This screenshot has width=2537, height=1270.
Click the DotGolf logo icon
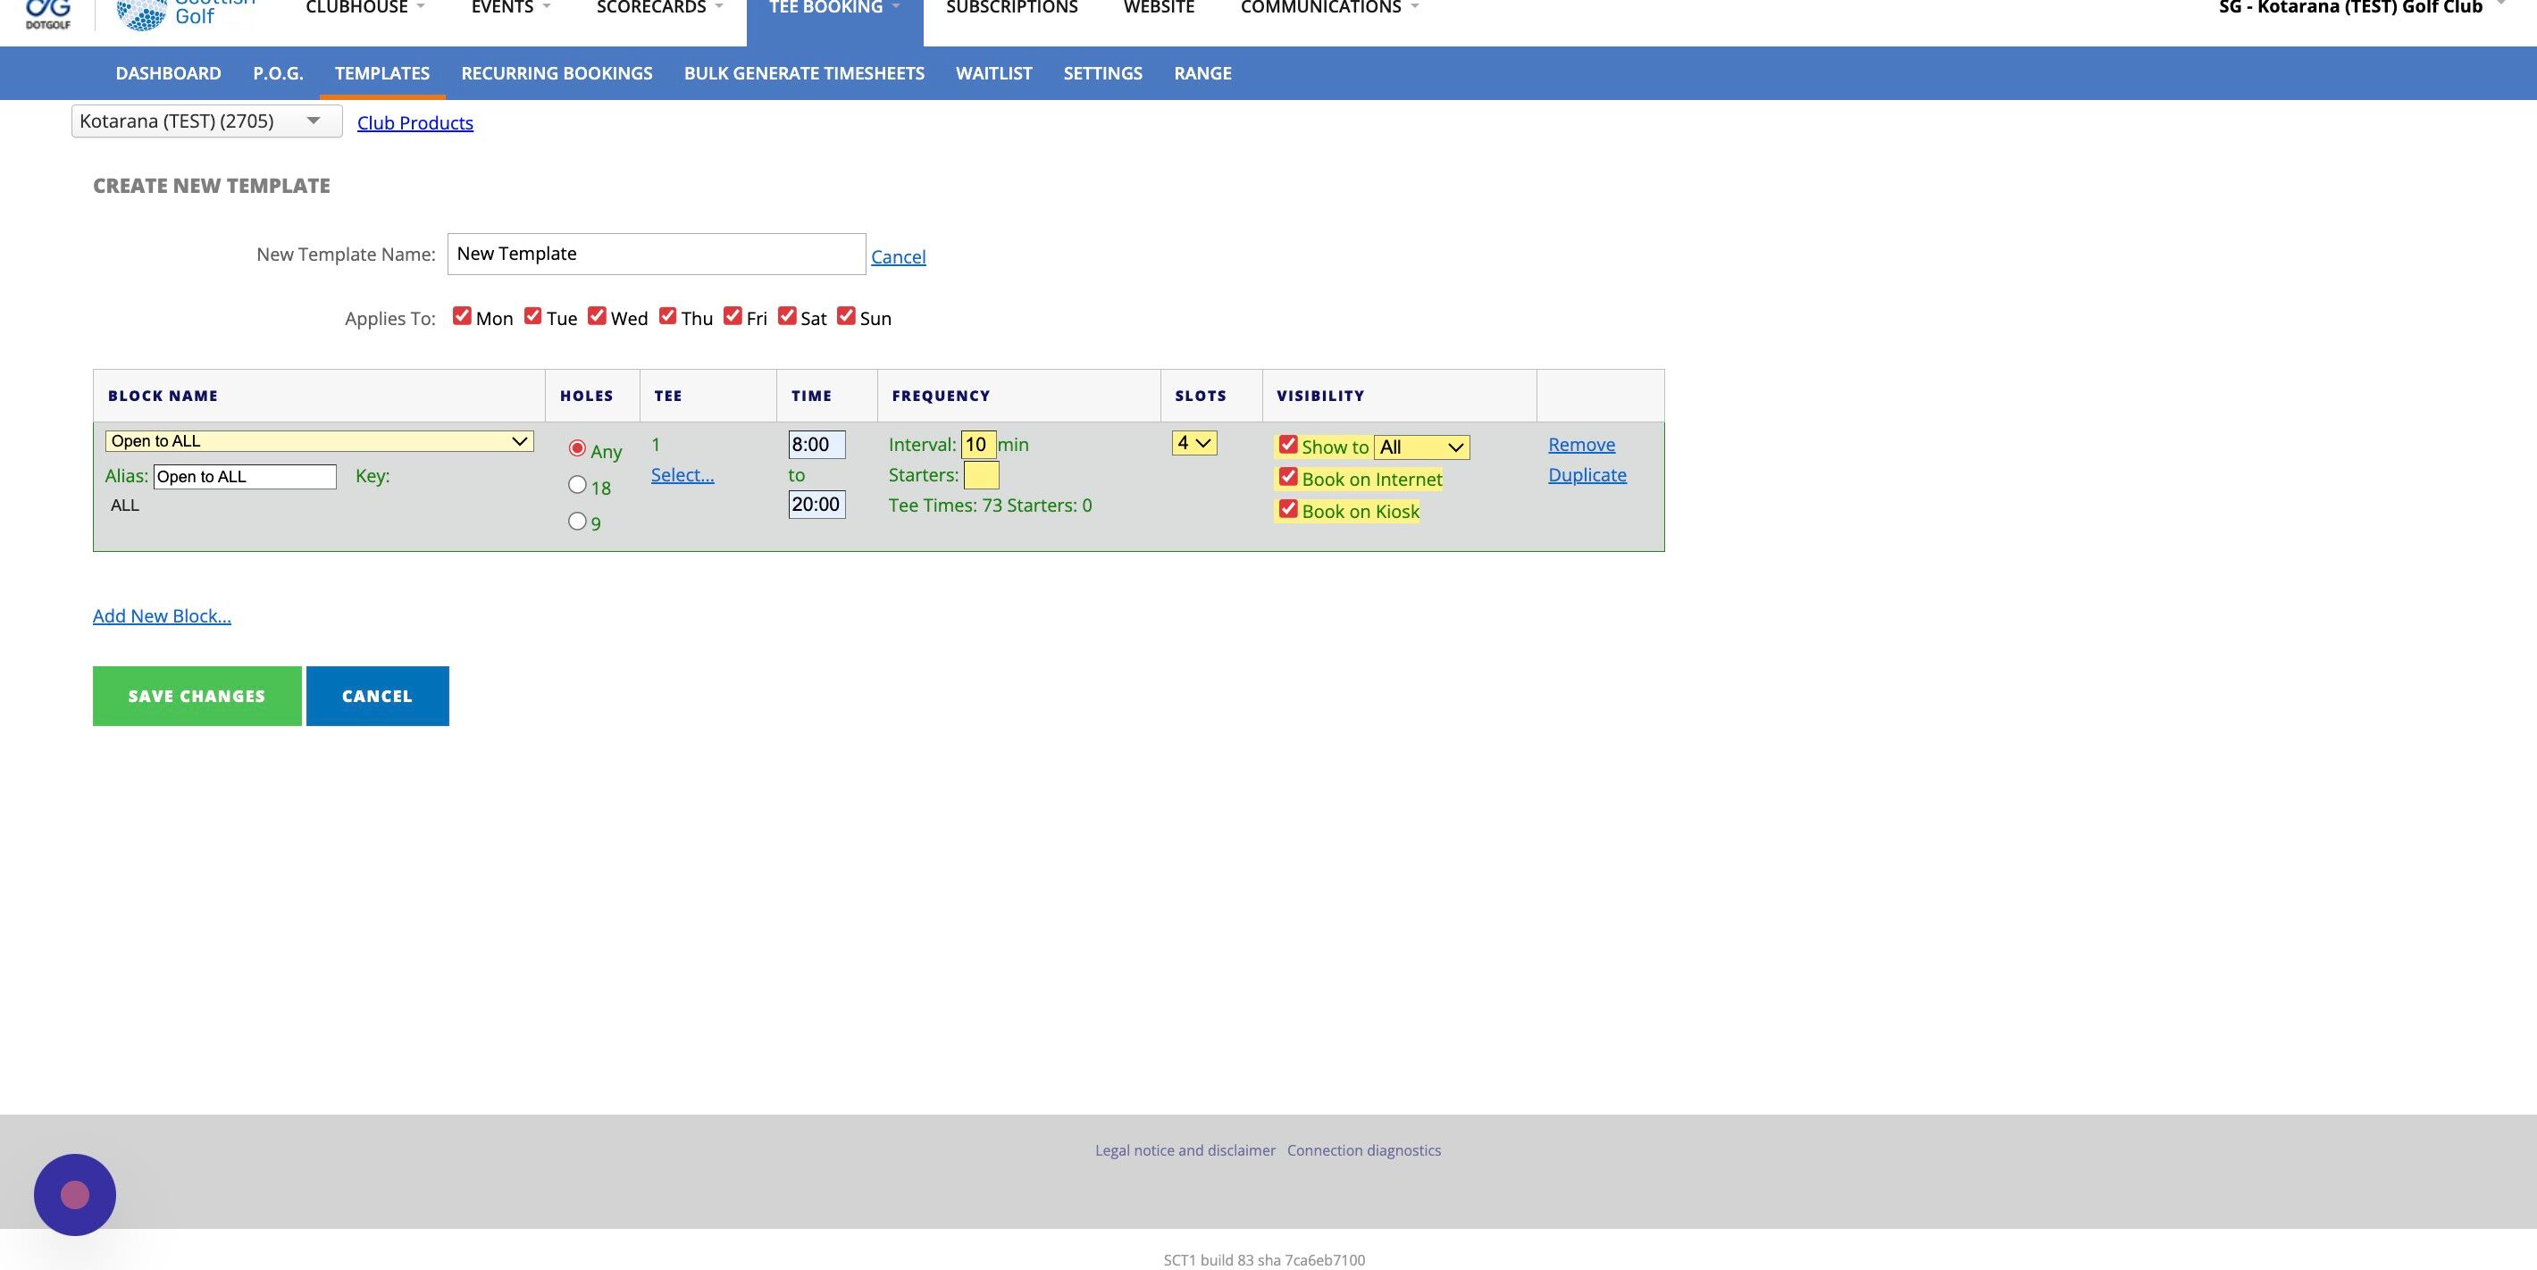pyautogui.click(x=47, y=12)
